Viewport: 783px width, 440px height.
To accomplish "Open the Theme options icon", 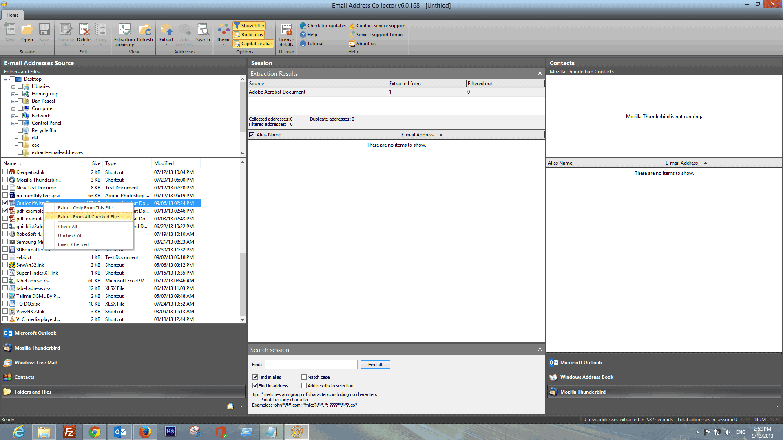I will pos(223,33).
